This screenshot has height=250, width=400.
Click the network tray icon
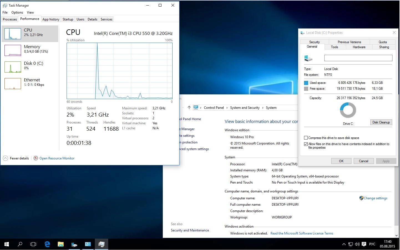point(351,244)
